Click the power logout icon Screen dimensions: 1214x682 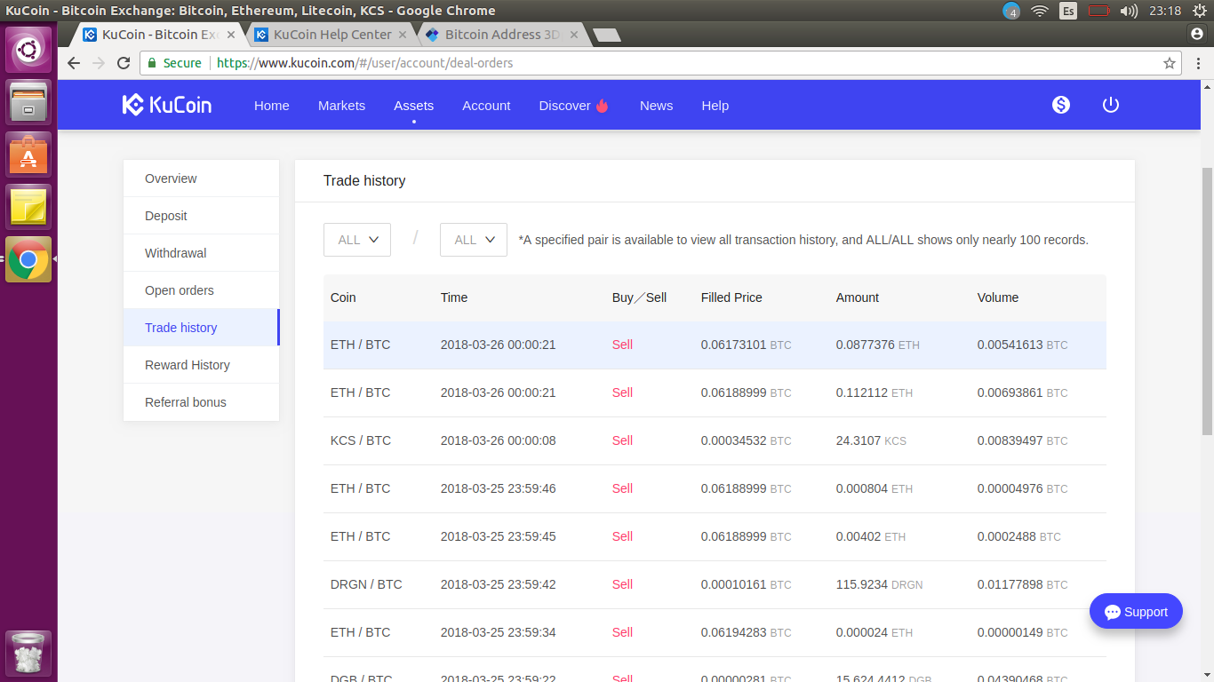click(1111, 105)
